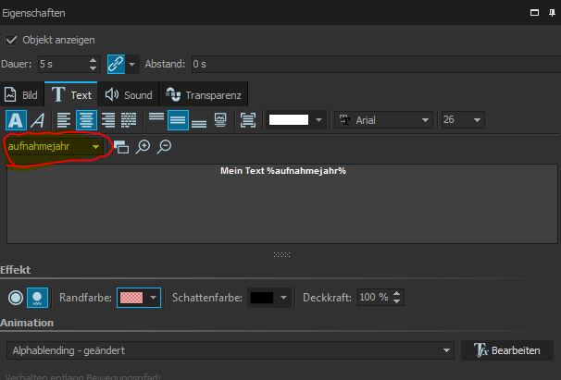
Task: Toggle the text shadow effect button
Action: click(x=37, y=298)
